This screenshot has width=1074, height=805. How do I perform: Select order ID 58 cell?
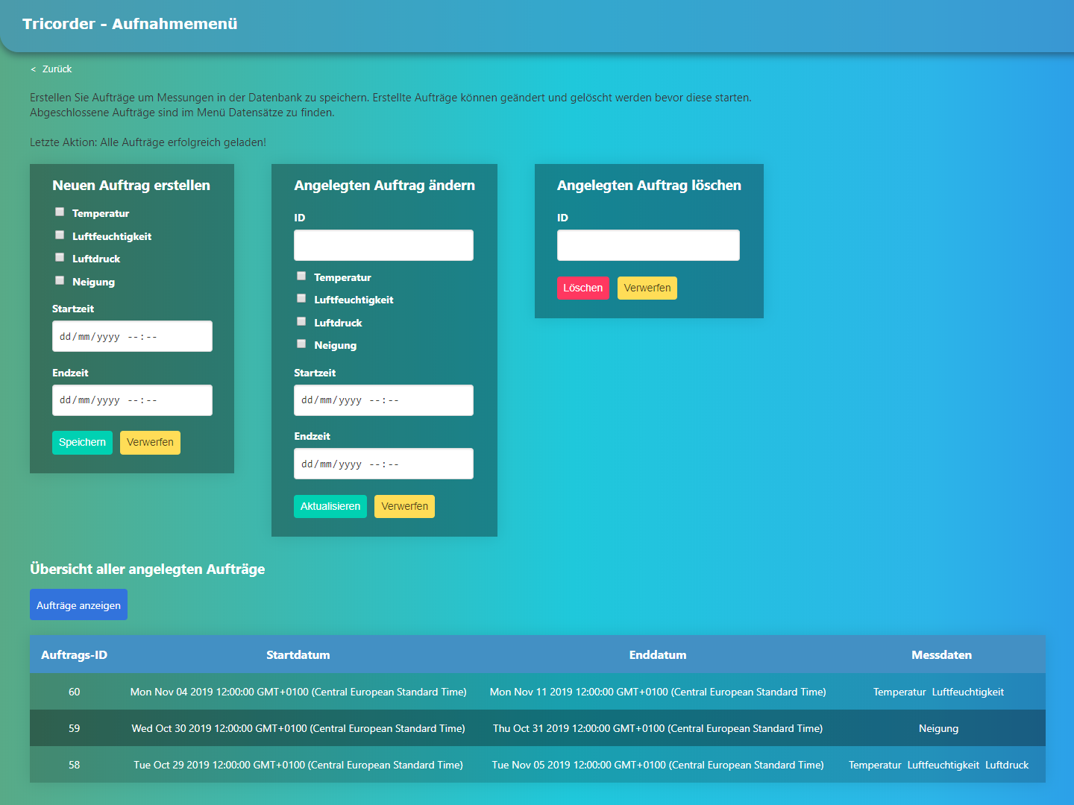[x=75, y=765]
